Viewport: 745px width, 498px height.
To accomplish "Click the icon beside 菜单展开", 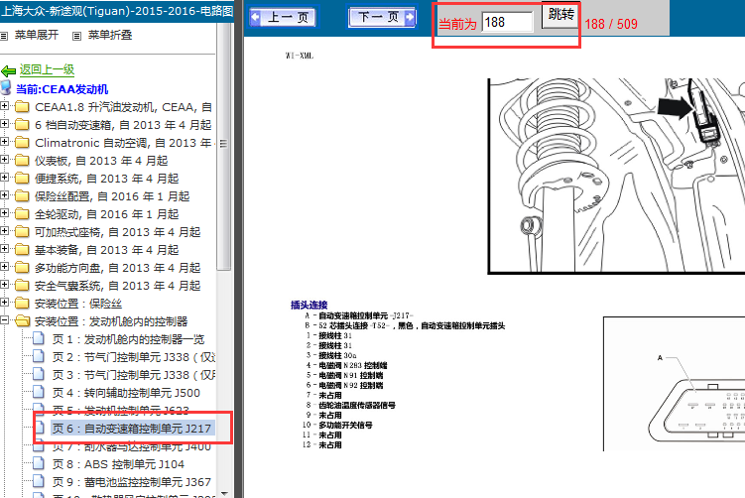I will tap(4, 36).
